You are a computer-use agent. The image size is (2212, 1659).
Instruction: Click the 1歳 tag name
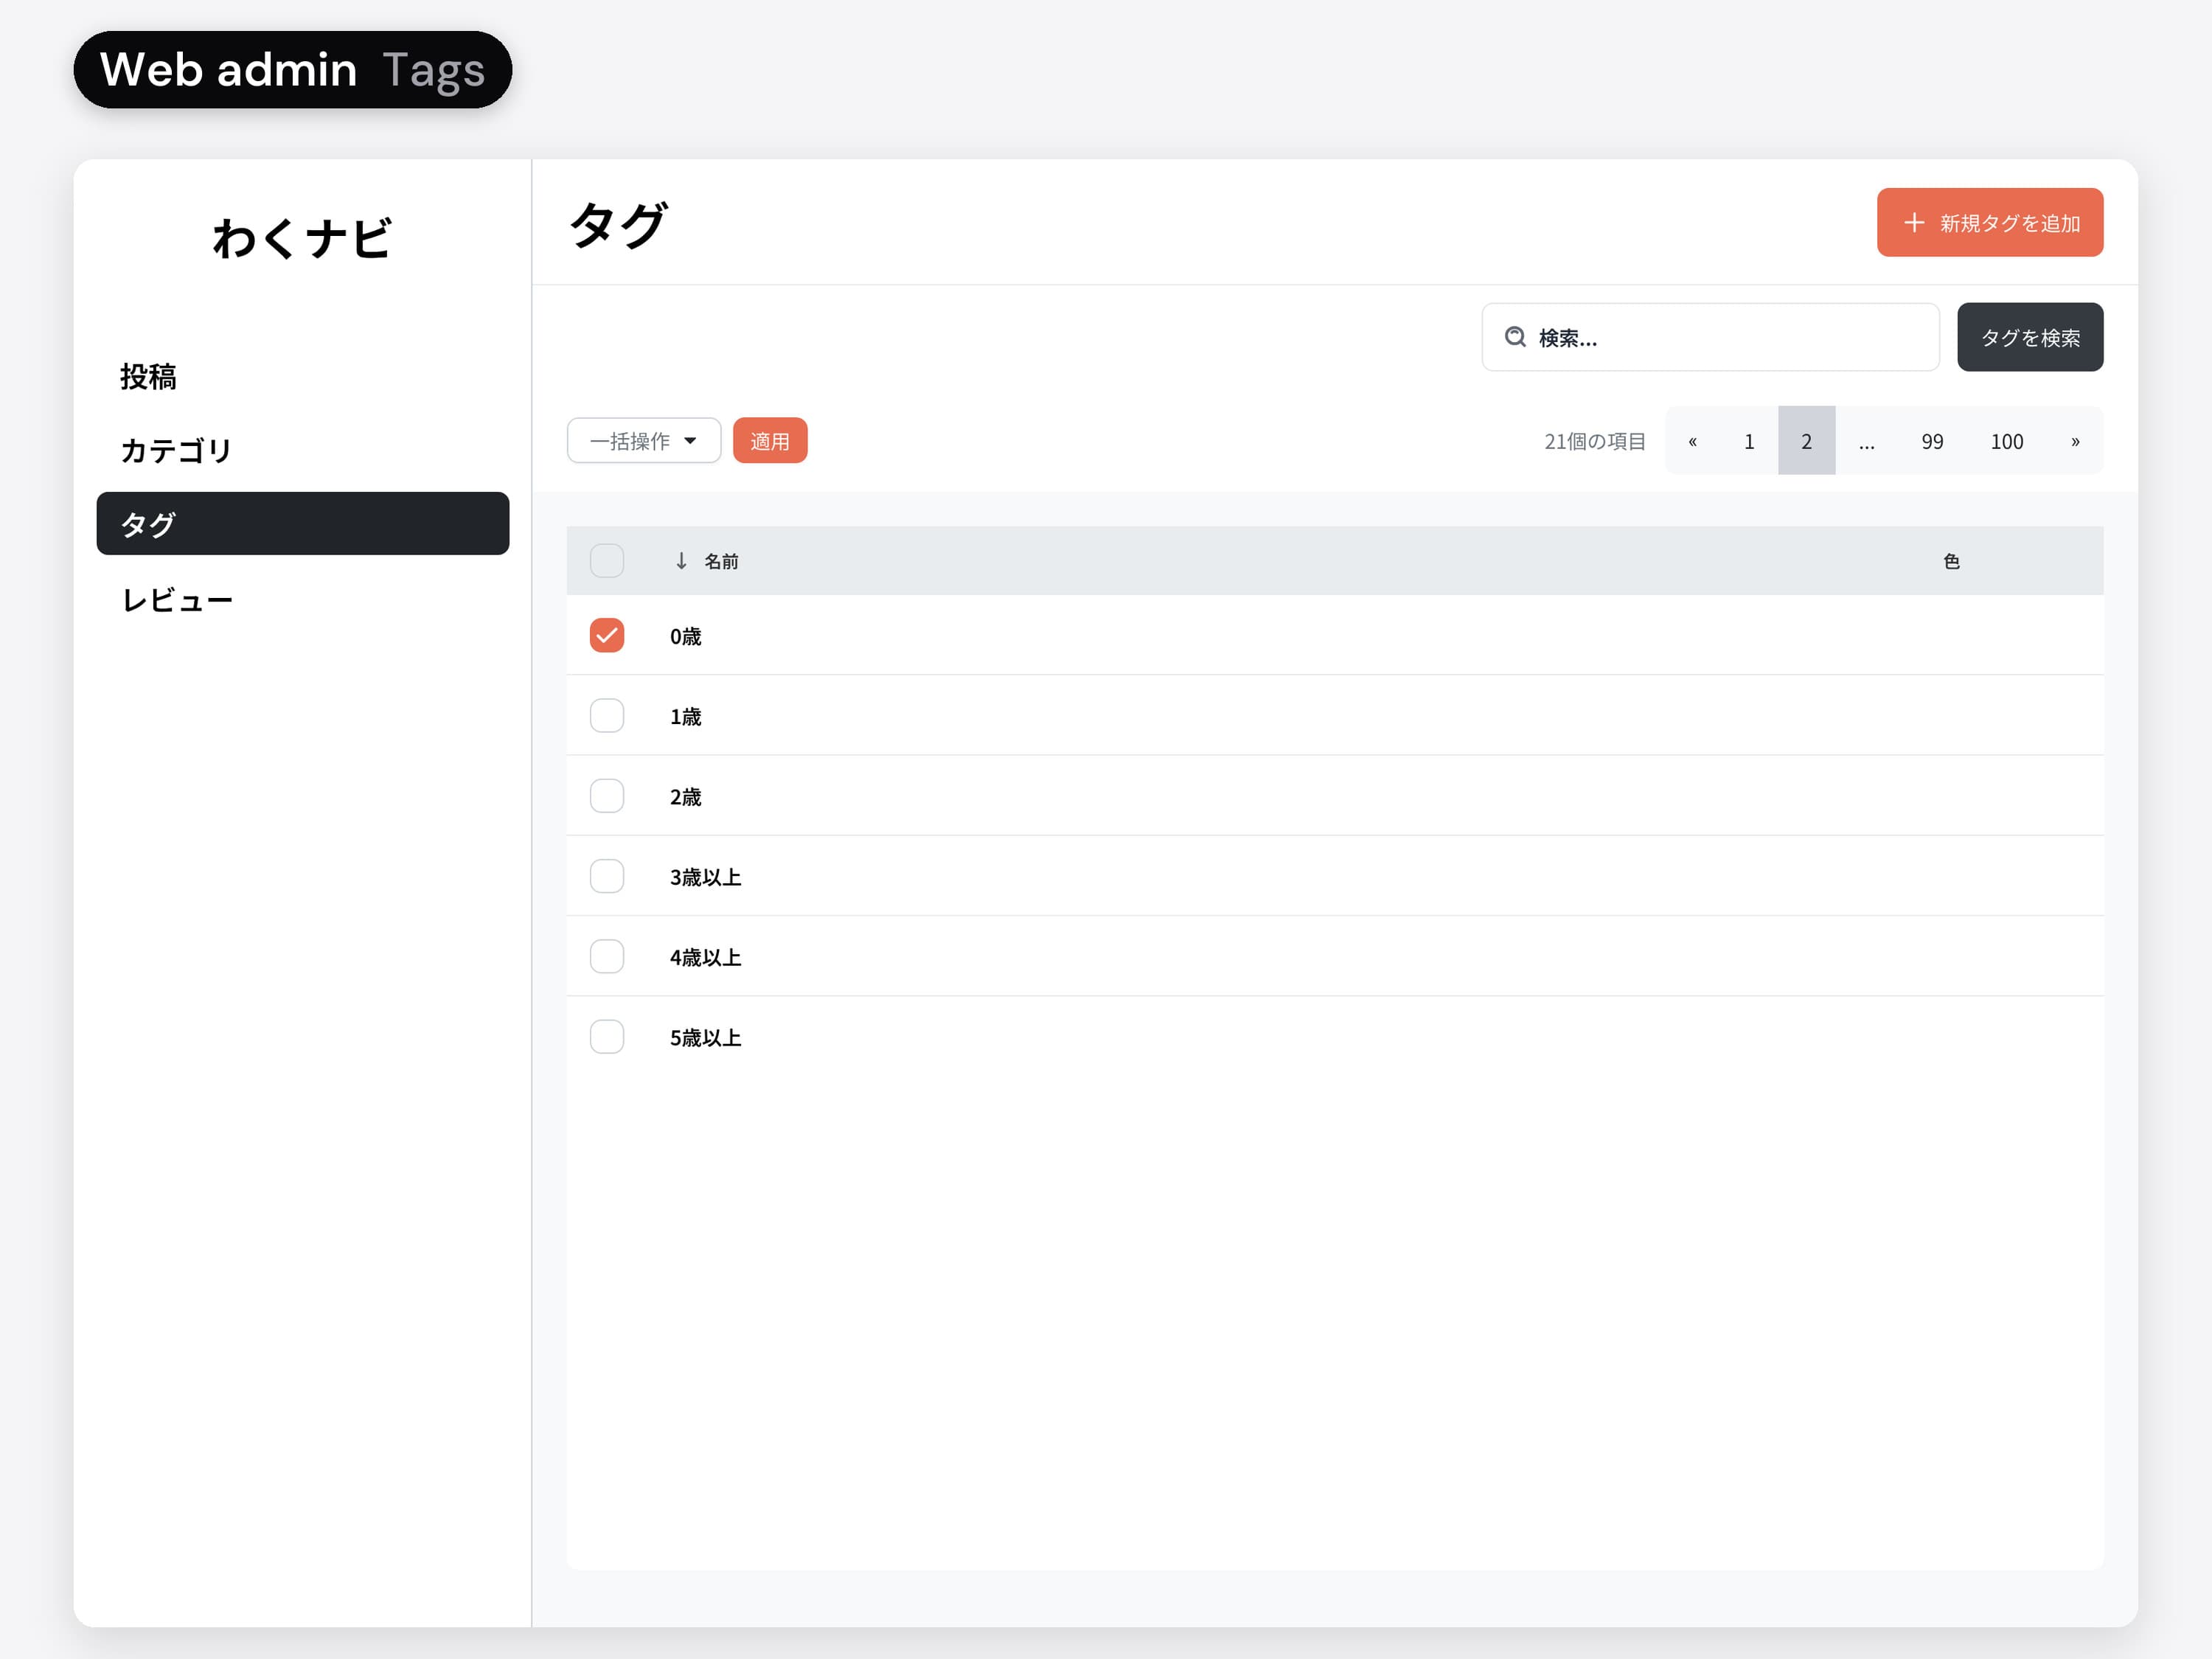(686, 717)
